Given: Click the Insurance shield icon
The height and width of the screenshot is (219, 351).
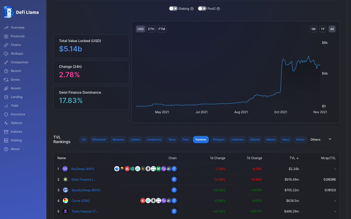Looking at the screenshot, I should (x=6, y=114).
